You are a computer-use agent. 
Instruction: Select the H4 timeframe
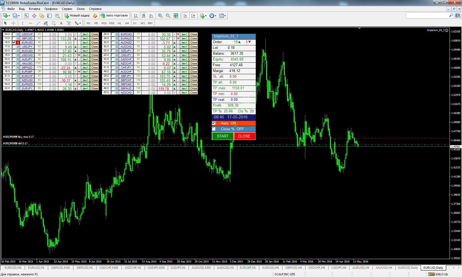pos(127,23)
